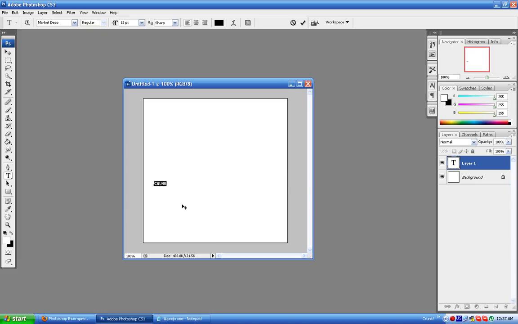This screenshot has height=324, width=518.
Task: Commit the text edit with checkmark
Action: 303,22
